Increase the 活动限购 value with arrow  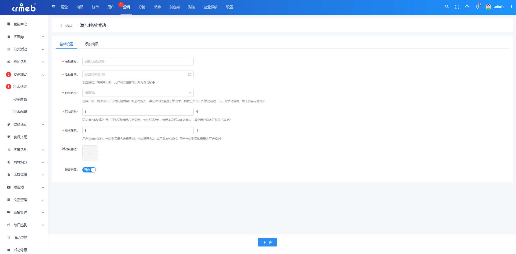(198, 112)
